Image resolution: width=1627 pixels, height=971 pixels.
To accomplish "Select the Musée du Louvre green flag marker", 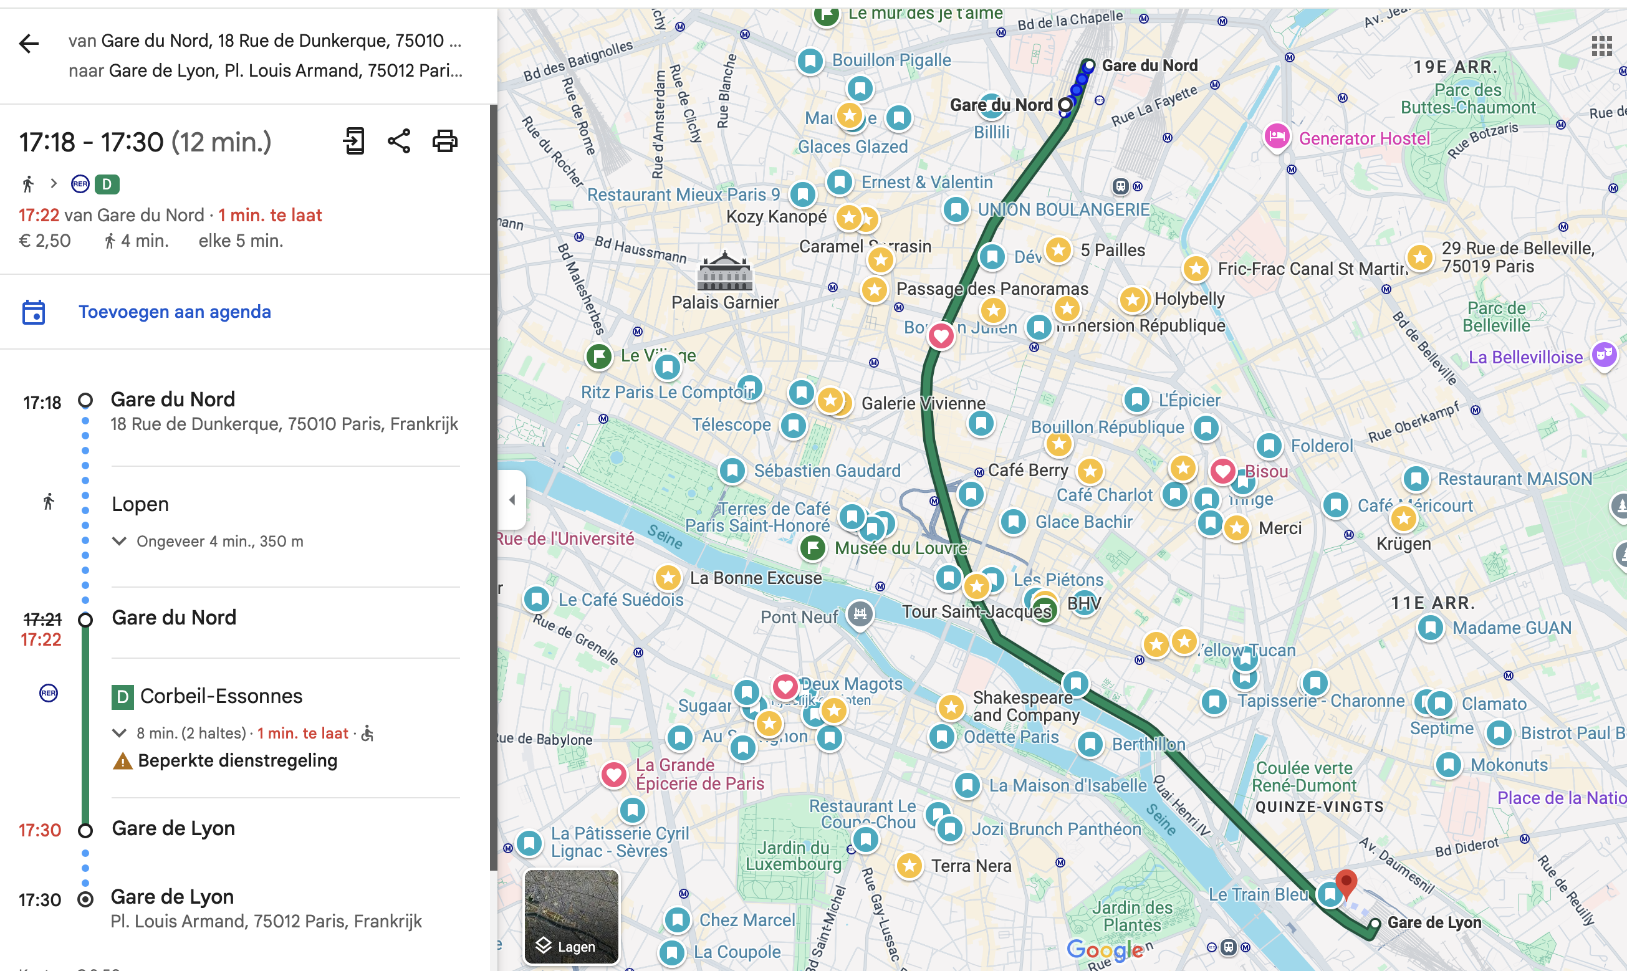I will pyautogui.click(x=813, y=547).
